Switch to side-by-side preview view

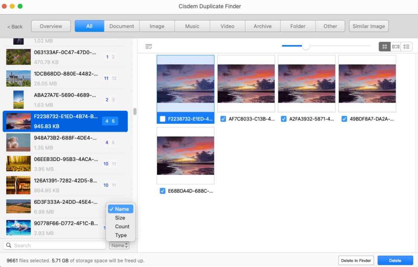[x=395, y=46]
